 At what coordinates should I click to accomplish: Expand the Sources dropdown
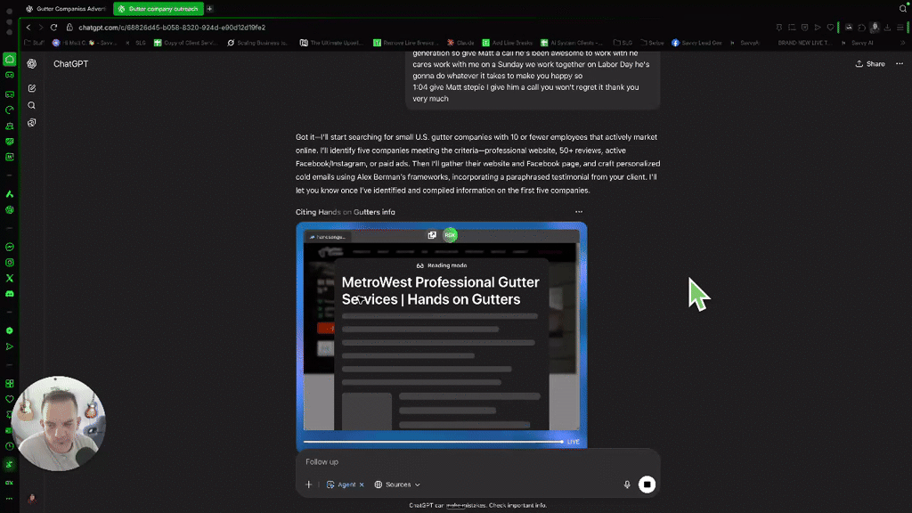pyautogui.click(x=397, y=484)
